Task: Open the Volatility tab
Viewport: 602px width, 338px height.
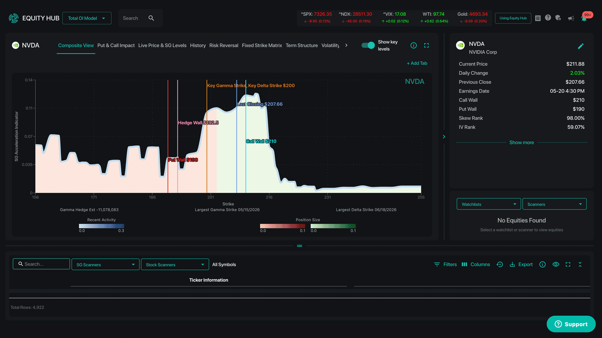Action: pos(330,45)
